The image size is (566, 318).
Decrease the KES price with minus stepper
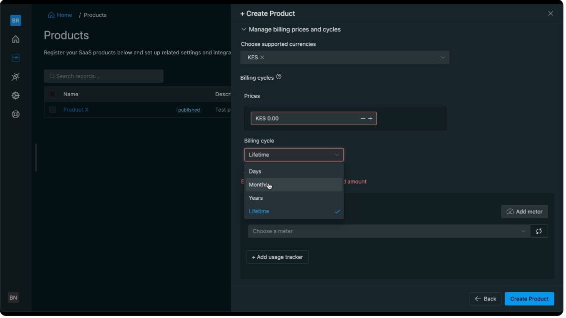point(363,119)
